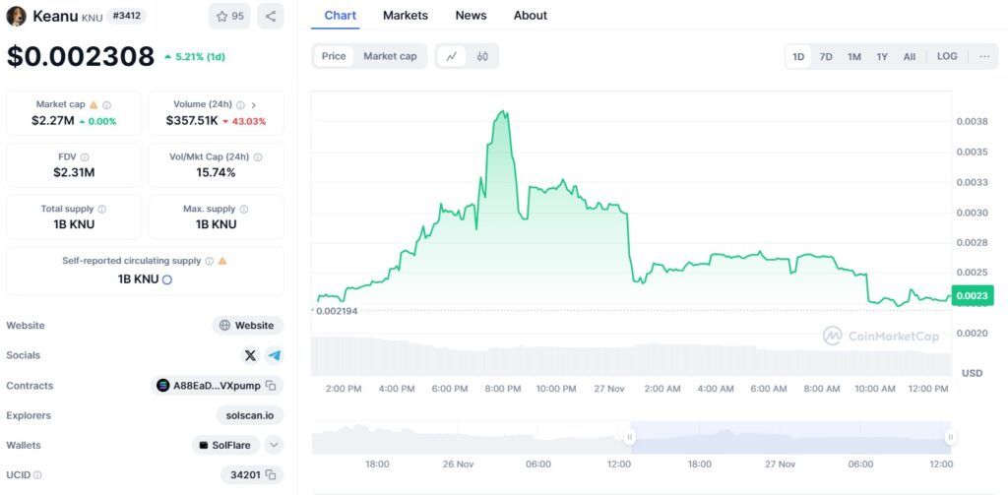Open the FDV info icon
The height and width of the screenshot is (495, 1008).
click(85, 156)
